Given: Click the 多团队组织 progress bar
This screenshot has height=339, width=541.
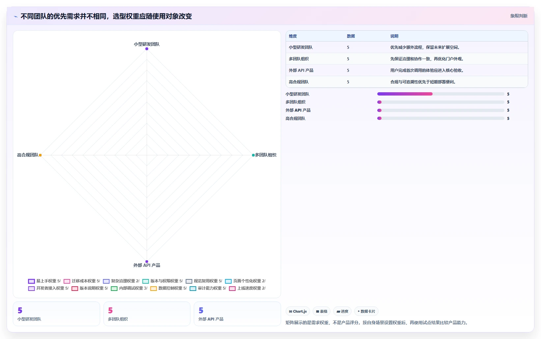Looking at the screenshot, I should [441, 102].
